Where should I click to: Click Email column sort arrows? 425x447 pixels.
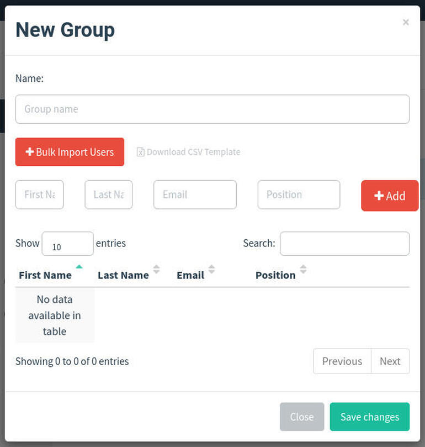211,270
